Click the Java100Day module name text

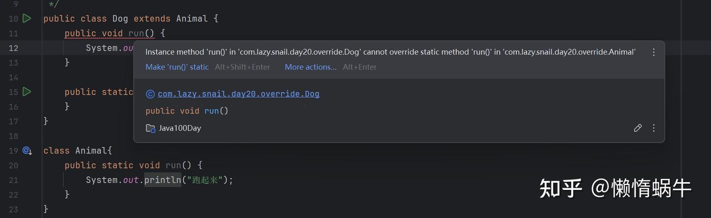tap(180, 128)
